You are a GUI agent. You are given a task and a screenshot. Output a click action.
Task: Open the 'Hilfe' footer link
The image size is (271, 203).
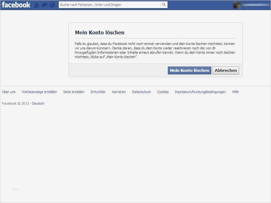click(235, 92)
